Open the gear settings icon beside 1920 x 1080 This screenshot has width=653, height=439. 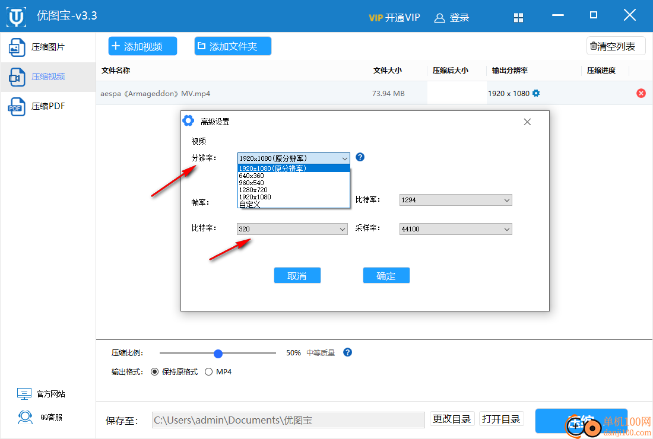[x=536, y=93]
